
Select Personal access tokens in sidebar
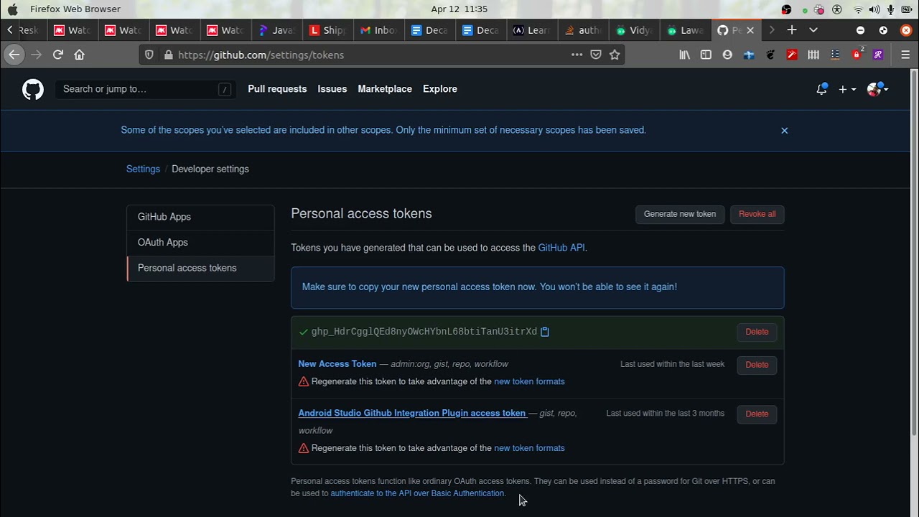click(200, 269)
